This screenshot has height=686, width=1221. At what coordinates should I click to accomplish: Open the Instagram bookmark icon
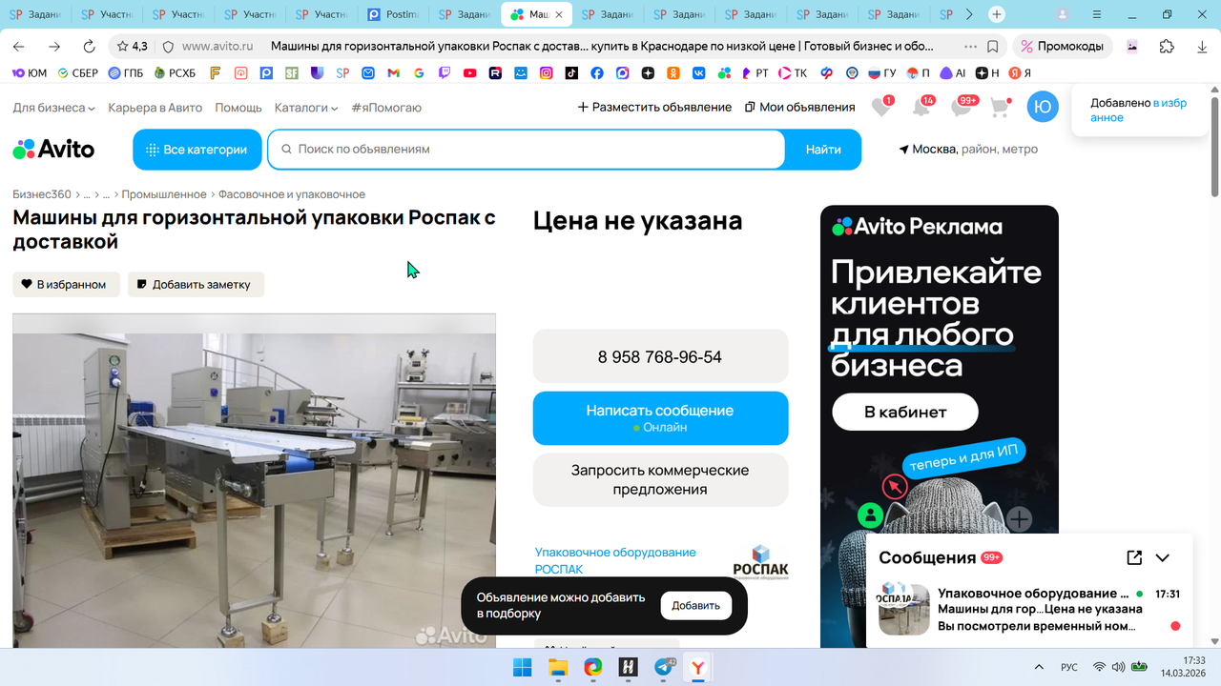pyautogui.click(x=547, y=72)
